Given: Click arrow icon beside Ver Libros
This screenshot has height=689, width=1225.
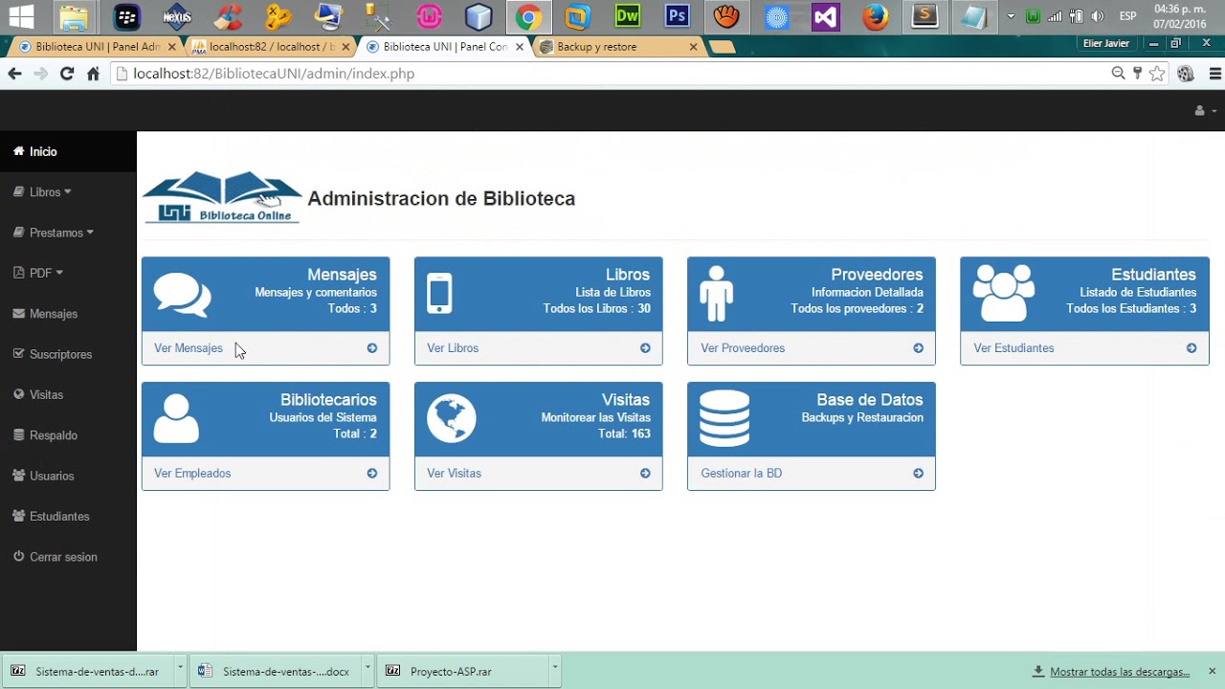Looking at the screenshot, I should pos(645,348).
